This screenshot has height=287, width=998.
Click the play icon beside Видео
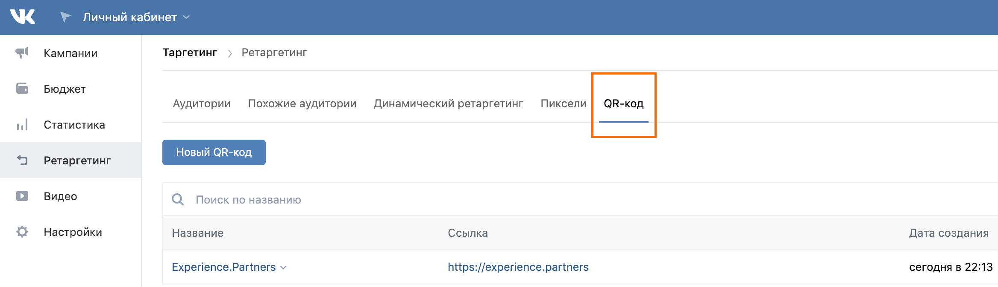coord(22,196)
